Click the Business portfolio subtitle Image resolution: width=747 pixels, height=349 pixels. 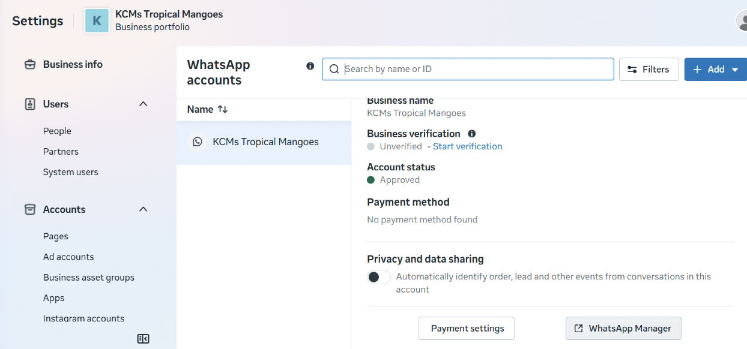(x=153, y=27)
